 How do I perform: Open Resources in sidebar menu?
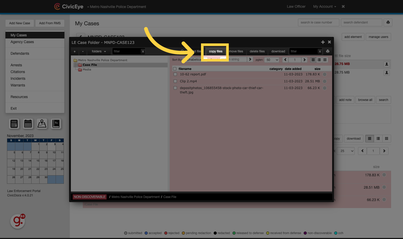[19, 97]
